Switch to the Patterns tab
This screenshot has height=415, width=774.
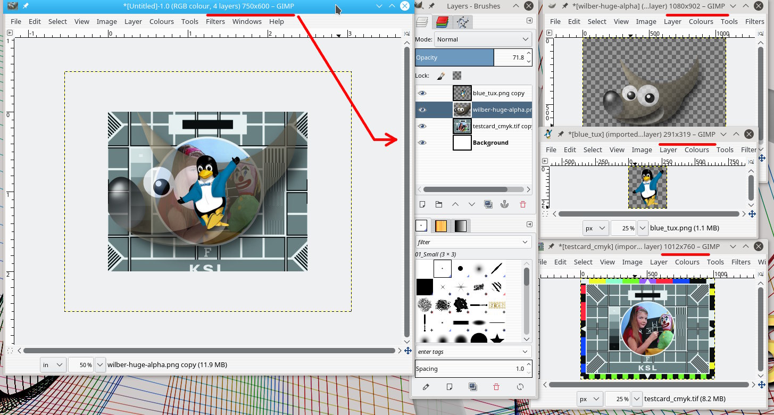click(x=440, y=226)
